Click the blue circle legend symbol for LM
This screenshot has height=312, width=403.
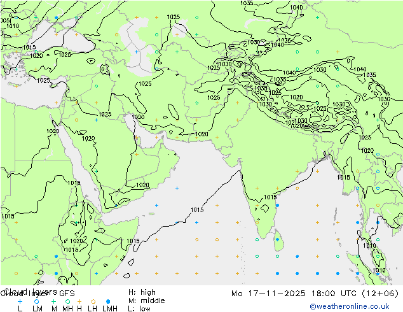coord(37,301)
